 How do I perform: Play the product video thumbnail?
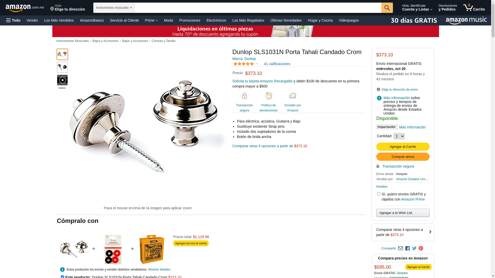click(x=62, y=80)
